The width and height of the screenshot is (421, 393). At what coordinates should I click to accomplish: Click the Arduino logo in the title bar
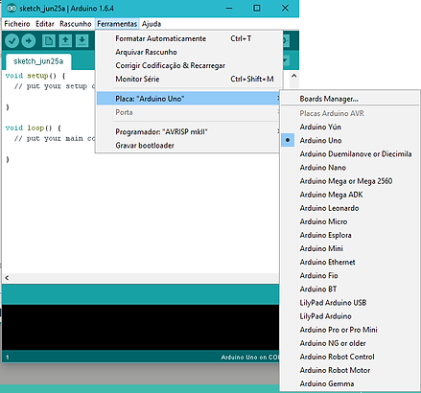12,8
